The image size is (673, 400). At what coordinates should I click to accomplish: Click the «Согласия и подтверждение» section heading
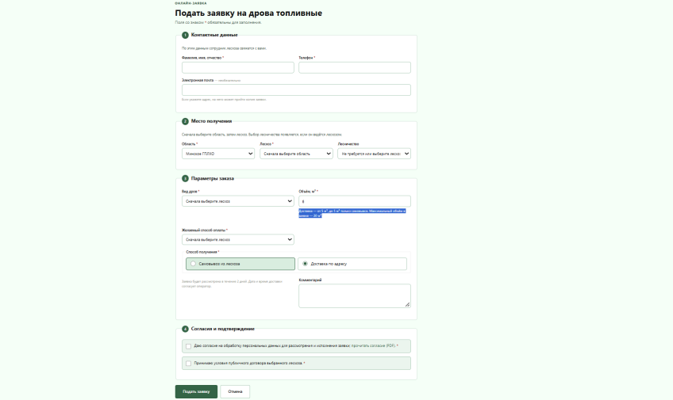(x=223, y=329)
